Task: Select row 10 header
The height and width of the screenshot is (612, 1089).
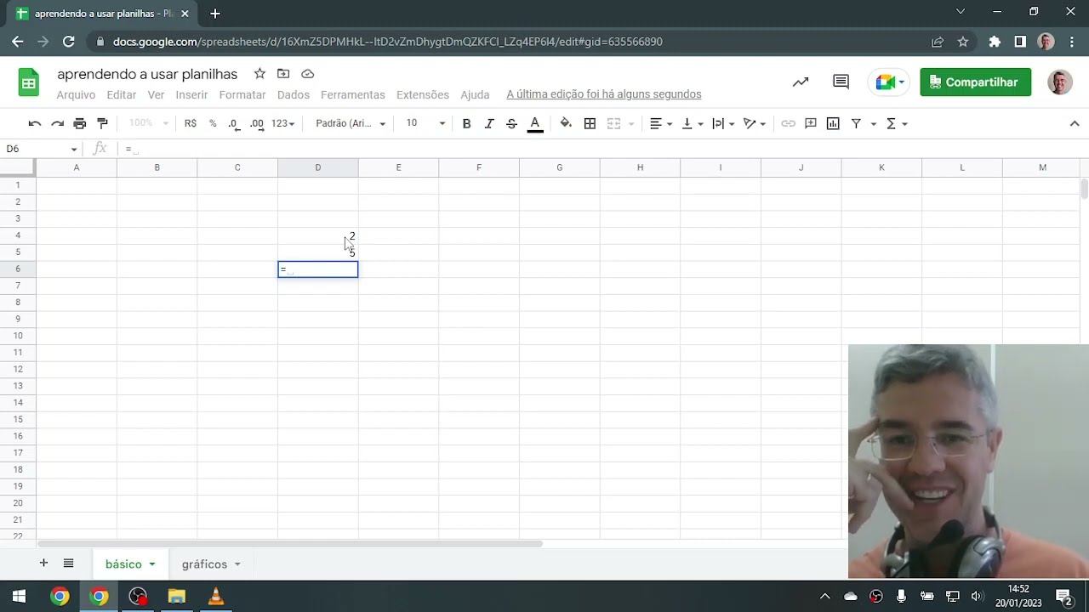Action: [18, 336]
